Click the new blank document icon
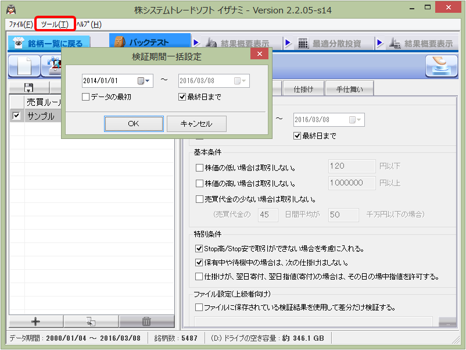 click(24, 66)
